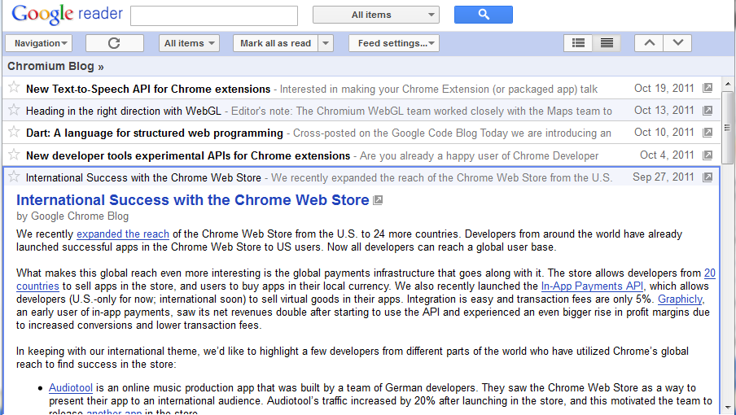Star the New developer tools experimental APIs post

(x=14, y=155)
